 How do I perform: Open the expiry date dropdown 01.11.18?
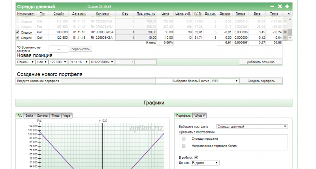tap(79, 62)
